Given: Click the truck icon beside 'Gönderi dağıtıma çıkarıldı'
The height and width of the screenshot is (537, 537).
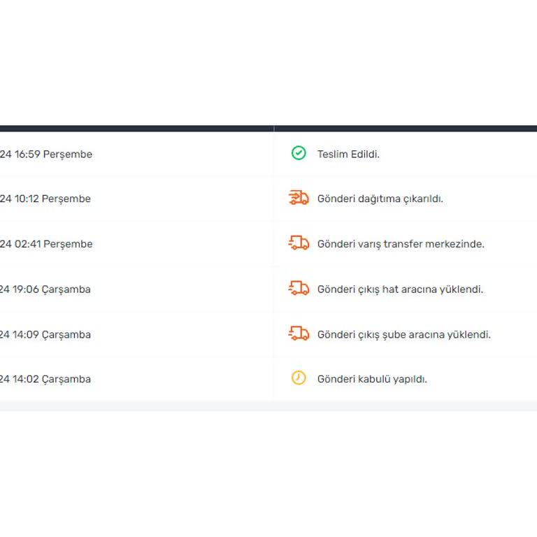Looking at the screenshot, I should coord(299,199).
